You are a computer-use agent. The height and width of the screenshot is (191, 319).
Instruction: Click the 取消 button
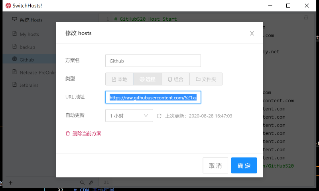[x=215, y=166]
